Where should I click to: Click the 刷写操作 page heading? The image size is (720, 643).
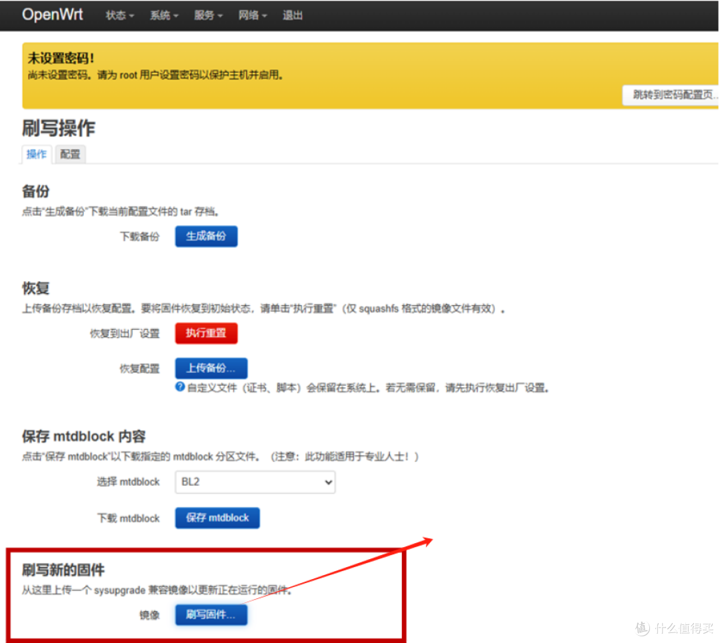click(58, 128)
